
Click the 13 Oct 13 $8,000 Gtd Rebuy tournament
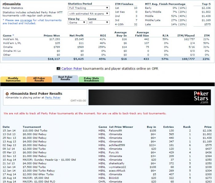(x=34, y=134)
